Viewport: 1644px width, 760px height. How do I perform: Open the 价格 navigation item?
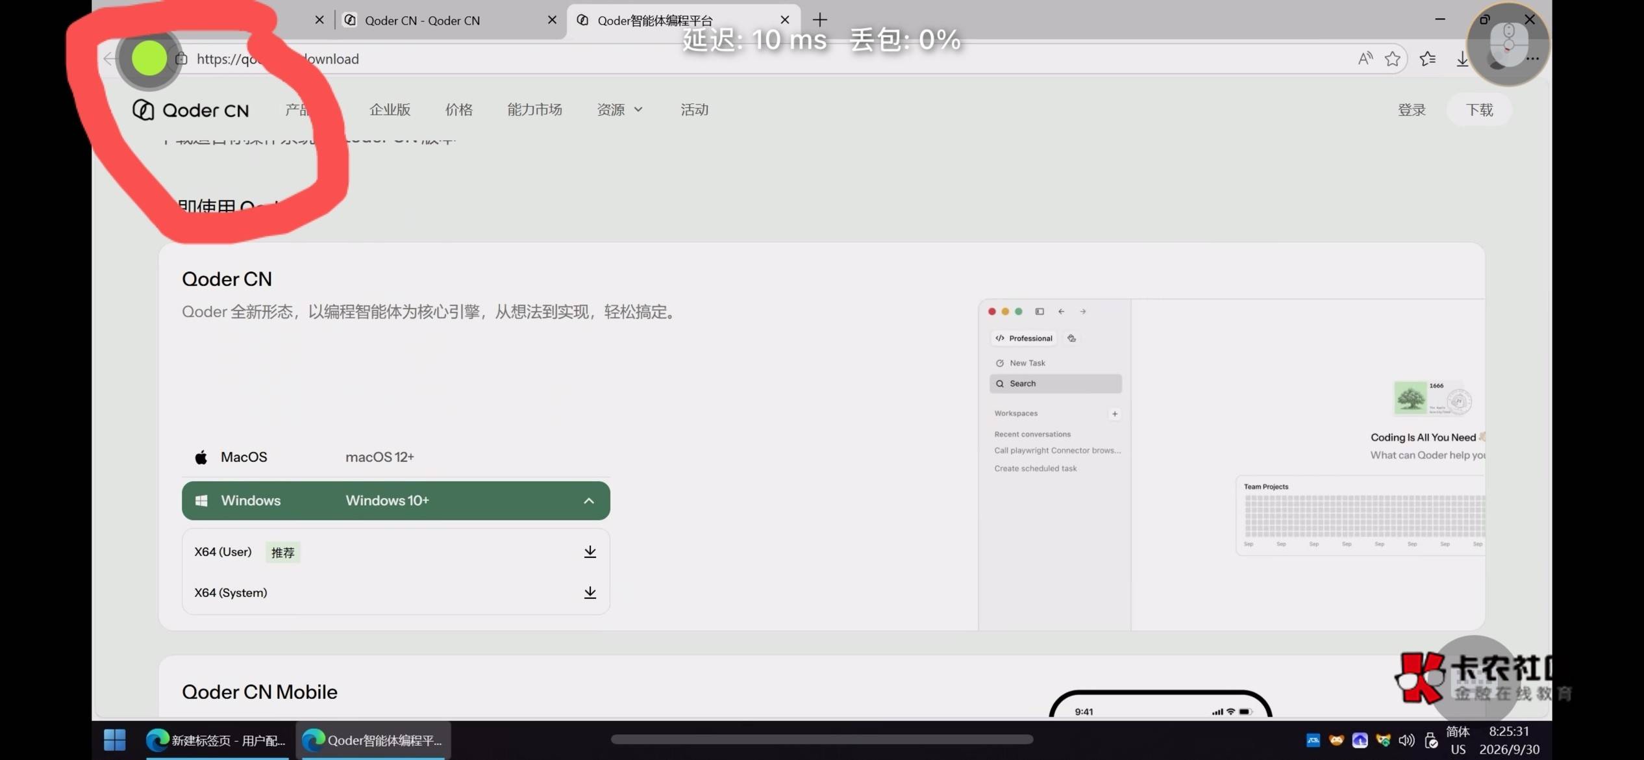[x=458, y=110]
